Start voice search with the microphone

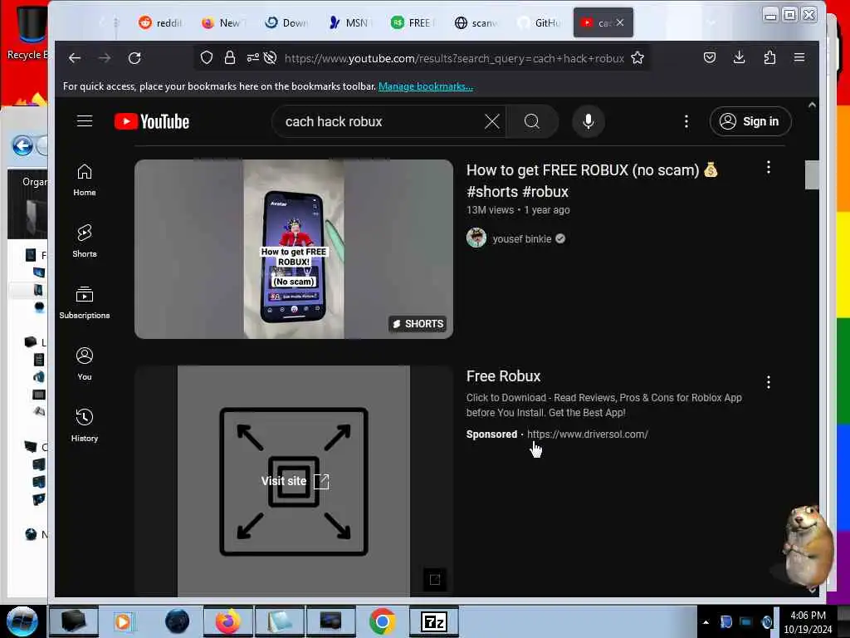(x=589, y=121)
